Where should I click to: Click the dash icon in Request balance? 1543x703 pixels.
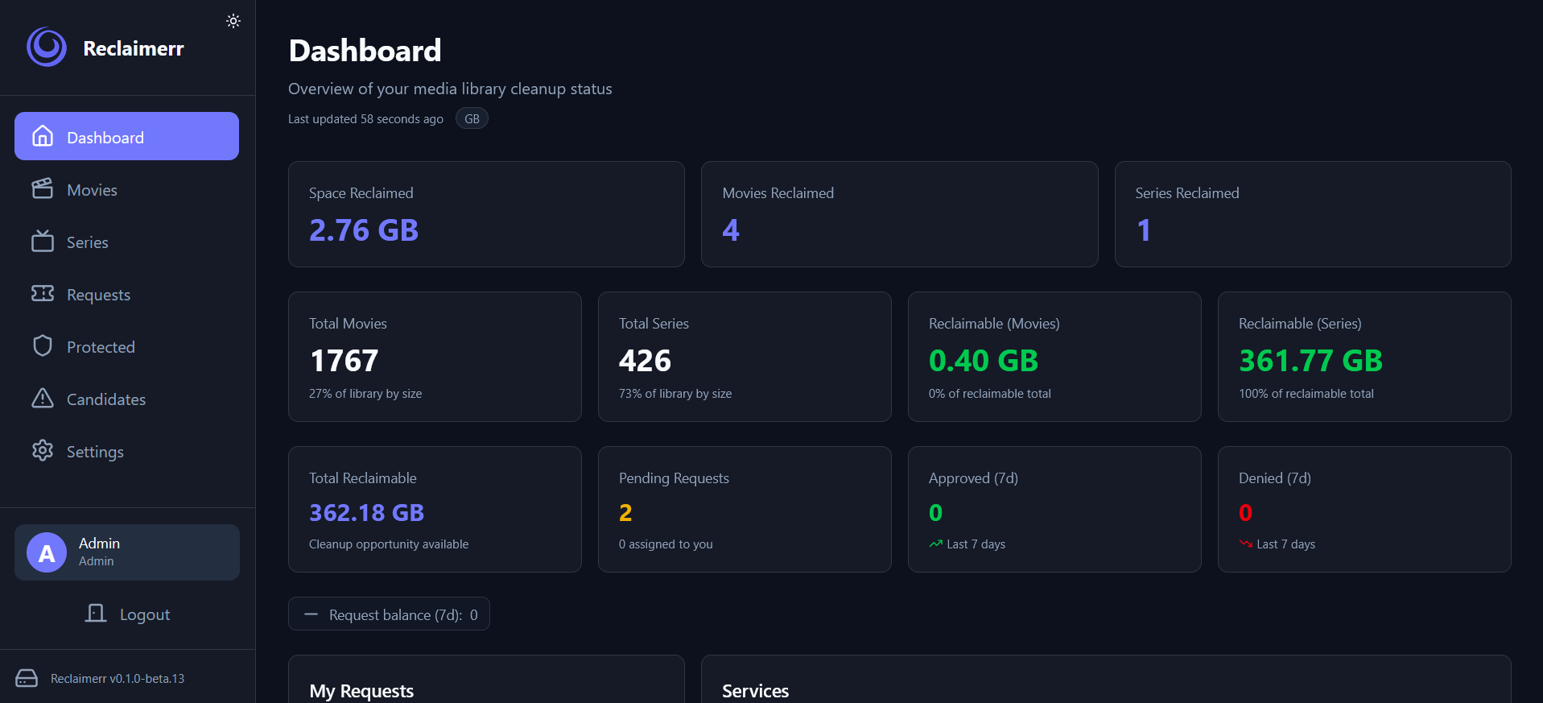pos(311,614)
